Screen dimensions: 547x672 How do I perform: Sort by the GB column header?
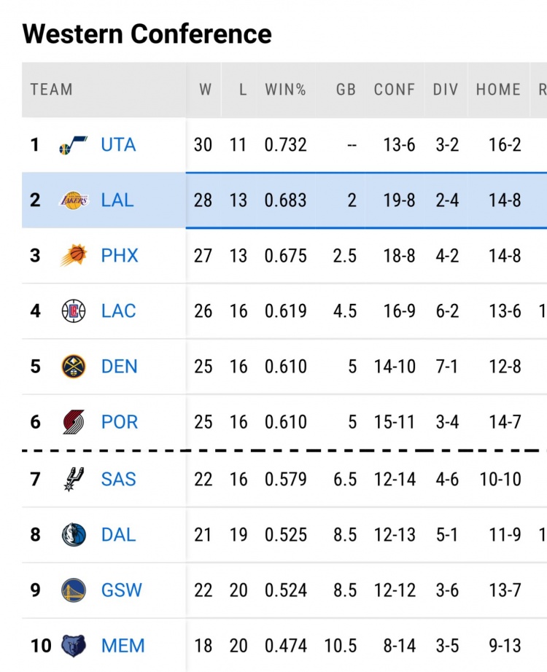click(346, 90)
